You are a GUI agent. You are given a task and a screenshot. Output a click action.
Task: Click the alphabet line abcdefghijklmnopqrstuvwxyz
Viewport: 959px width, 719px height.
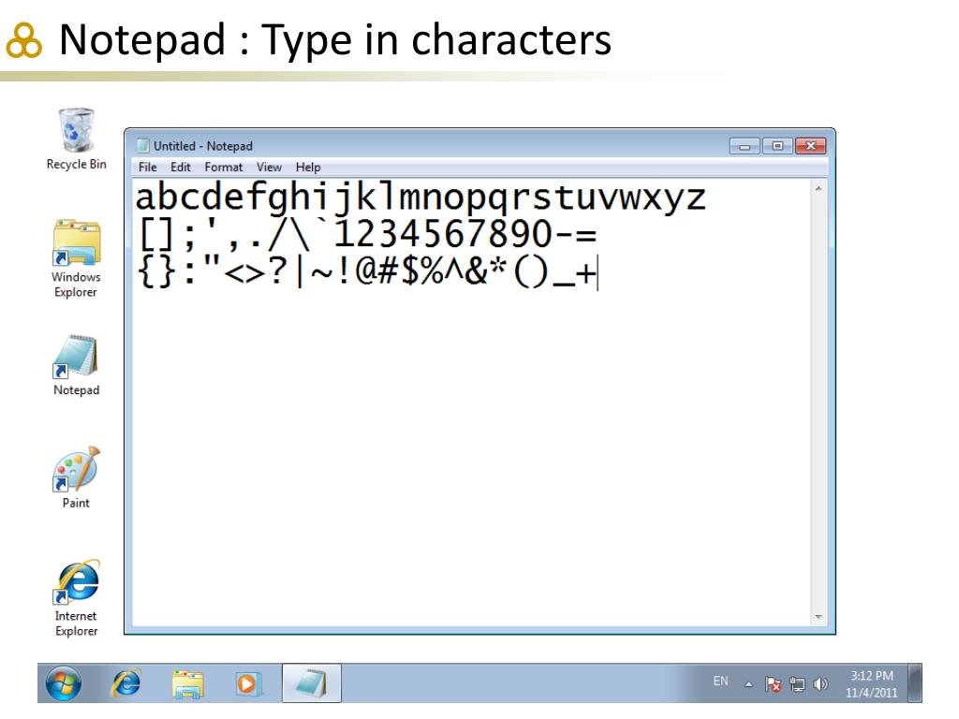tap(420, 198)
